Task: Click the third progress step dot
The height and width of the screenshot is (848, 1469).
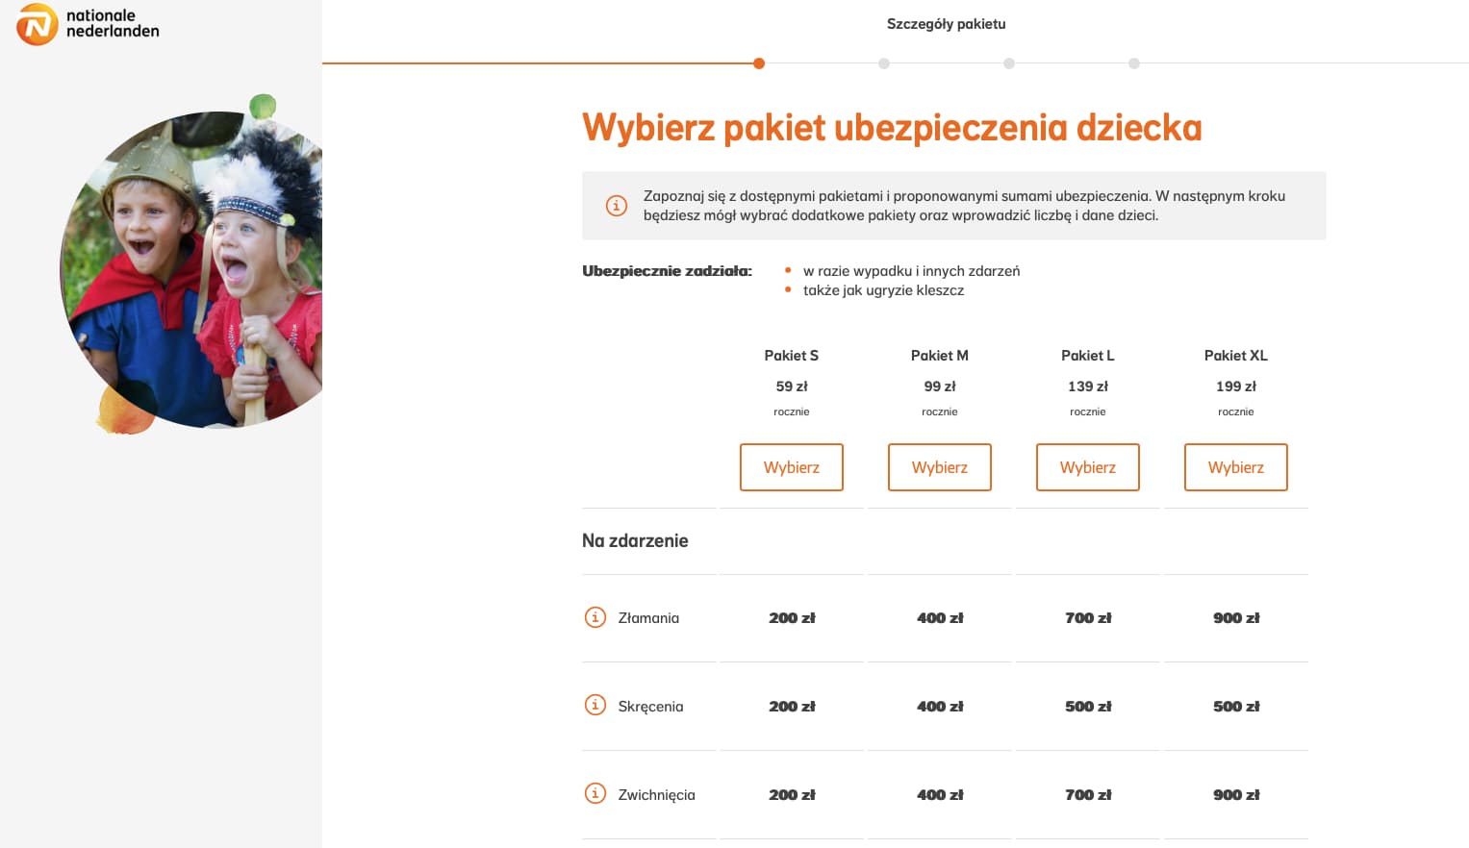Action: 1009,63
